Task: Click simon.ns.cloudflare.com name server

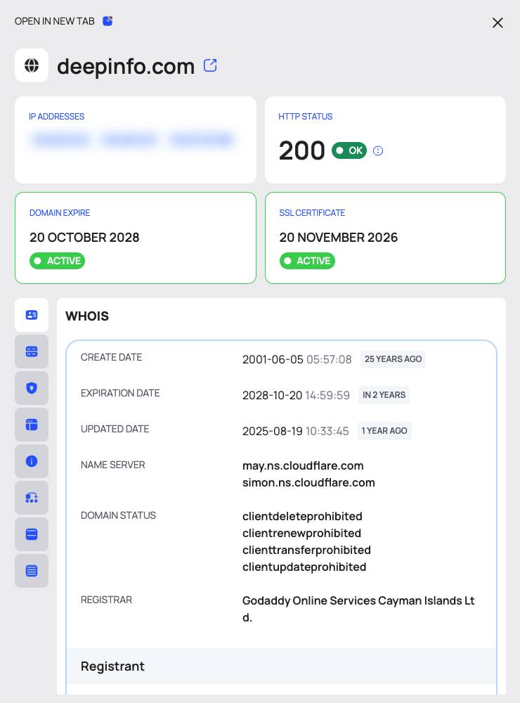Action: (x=309, y=483)
